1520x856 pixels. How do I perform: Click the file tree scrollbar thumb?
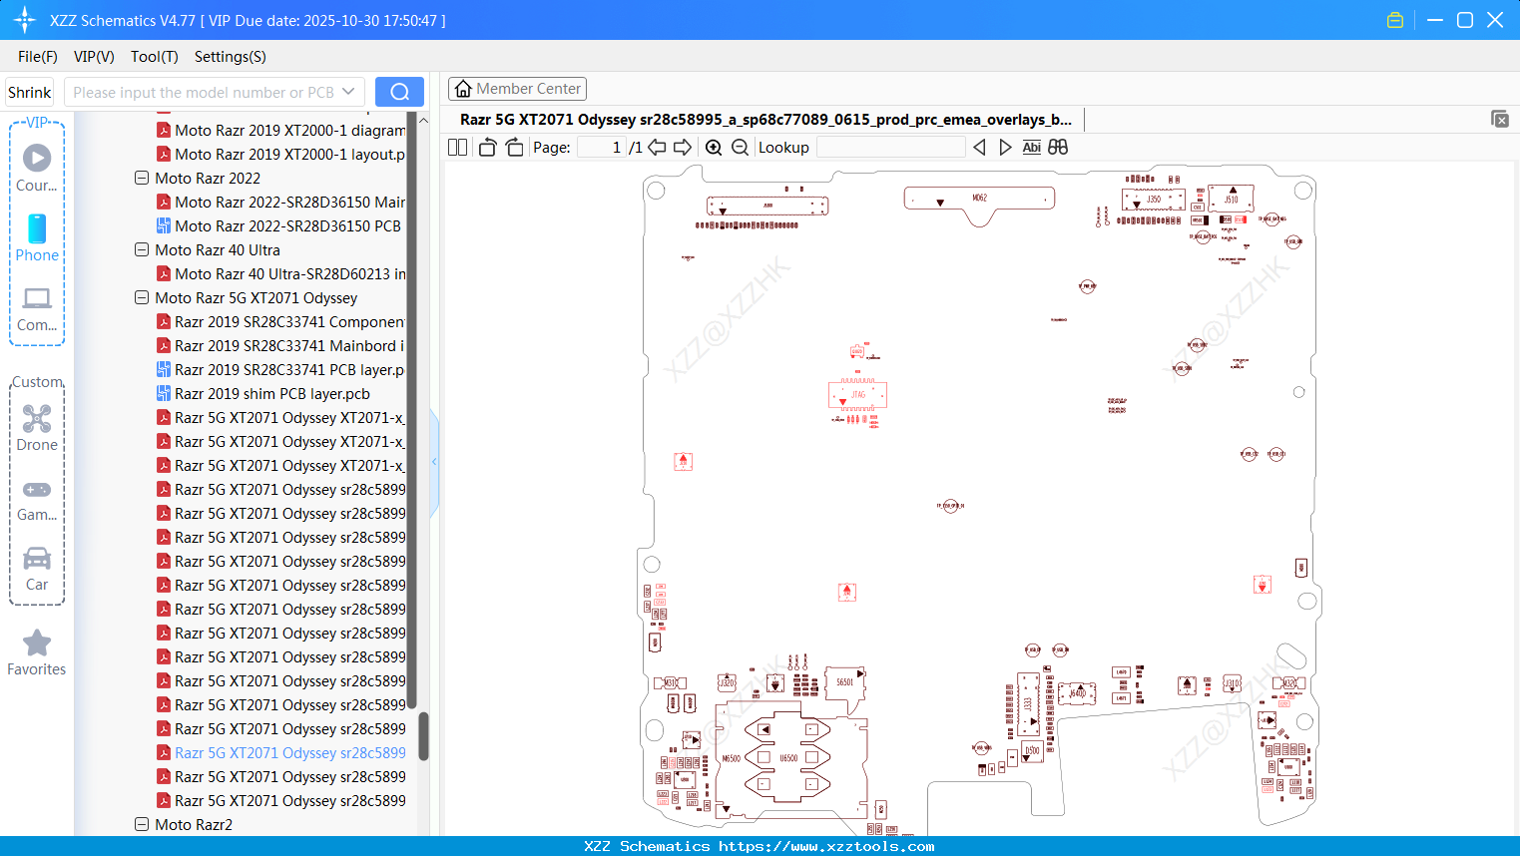[423, 735]
